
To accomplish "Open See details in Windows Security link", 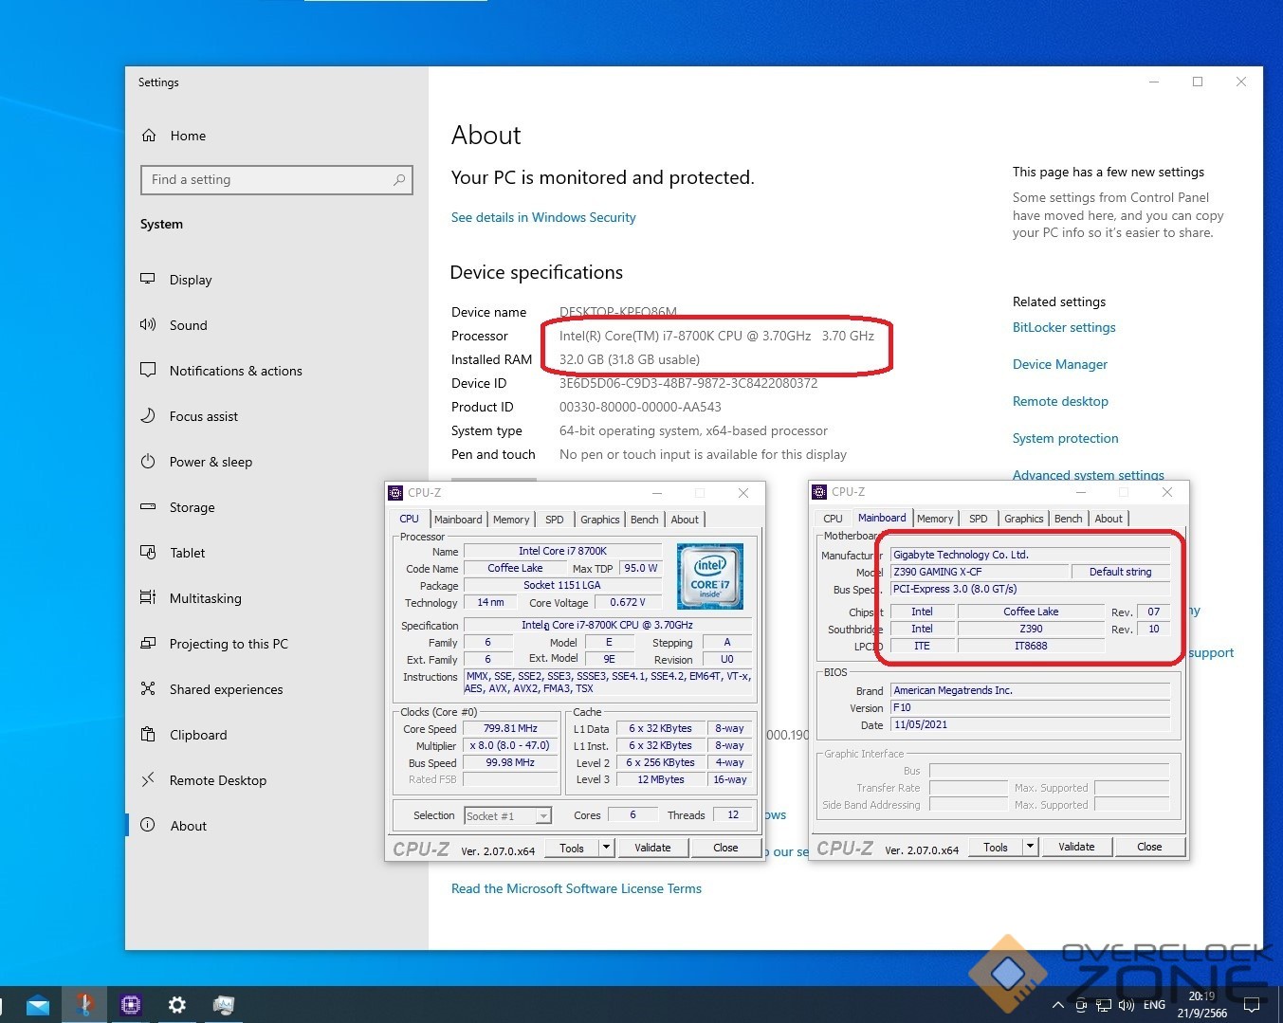I will pos(543,217).
